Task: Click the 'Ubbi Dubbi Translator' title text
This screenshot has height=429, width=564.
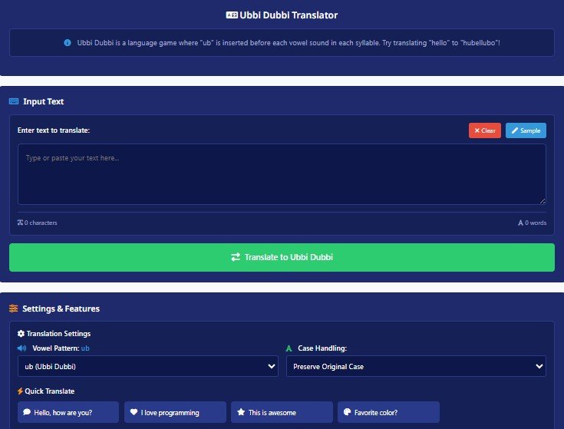Action: [x=289, y=15]
